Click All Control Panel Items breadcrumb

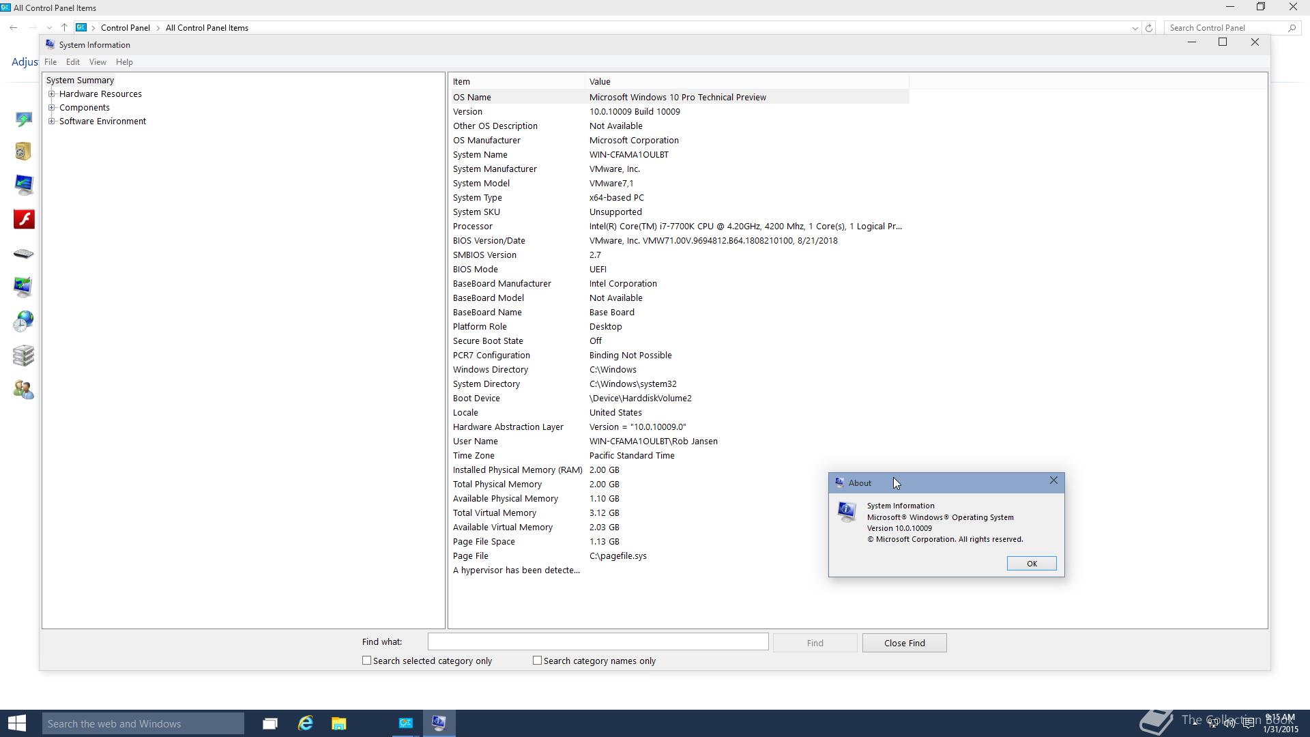207,28
